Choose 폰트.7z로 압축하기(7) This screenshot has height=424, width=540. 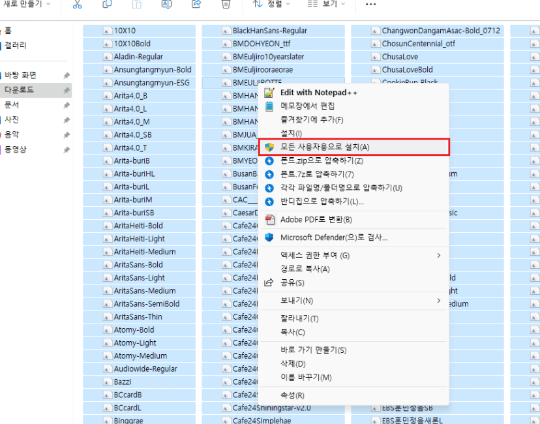(x=353, y=174)
